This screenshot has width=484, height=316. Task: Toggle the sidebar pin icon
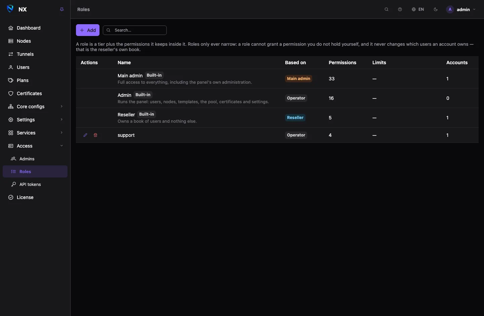pyautogui.click(x=62, y=9)
